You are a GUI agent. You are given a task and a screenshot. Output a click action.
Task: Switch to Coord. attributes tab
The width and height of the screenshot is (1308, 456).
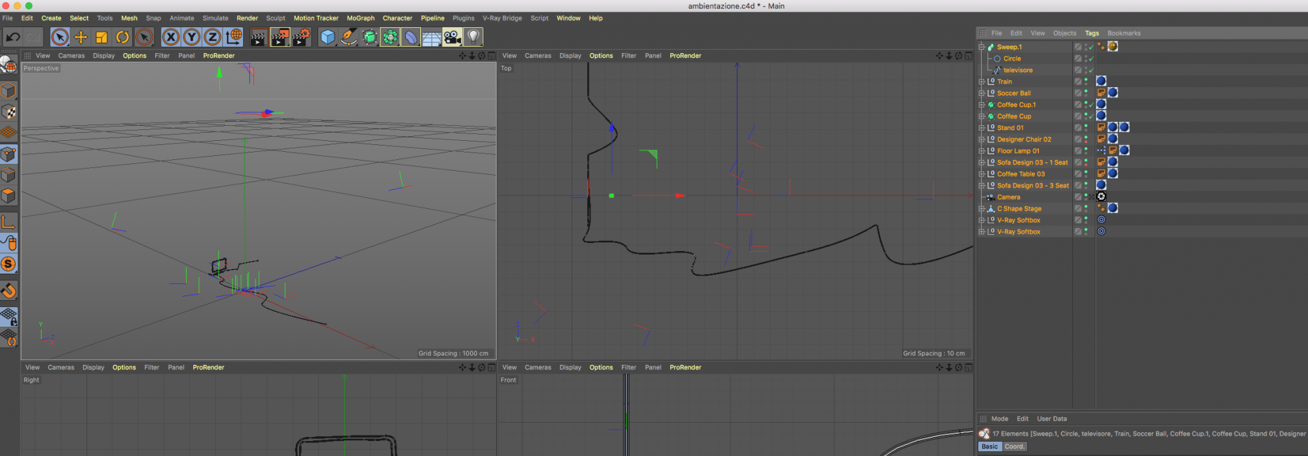(1014, 446)
